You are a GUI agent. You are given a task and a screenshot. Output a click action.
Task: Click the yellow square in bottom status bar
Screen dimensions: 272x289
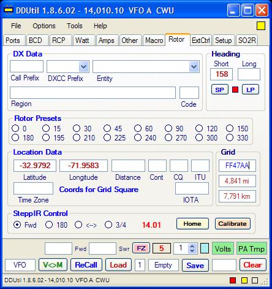(244, 280)
